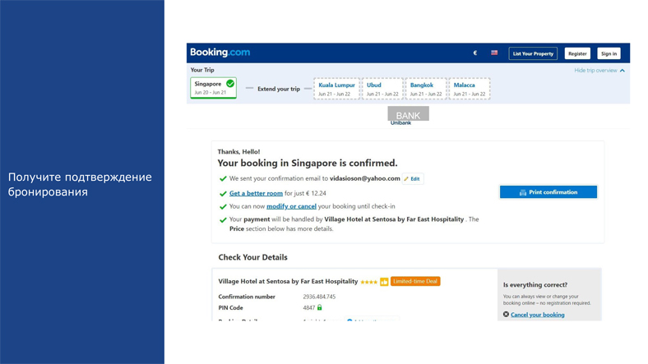
Task: Choose Malacca trip extension
Action: click(x=470, y=88)
